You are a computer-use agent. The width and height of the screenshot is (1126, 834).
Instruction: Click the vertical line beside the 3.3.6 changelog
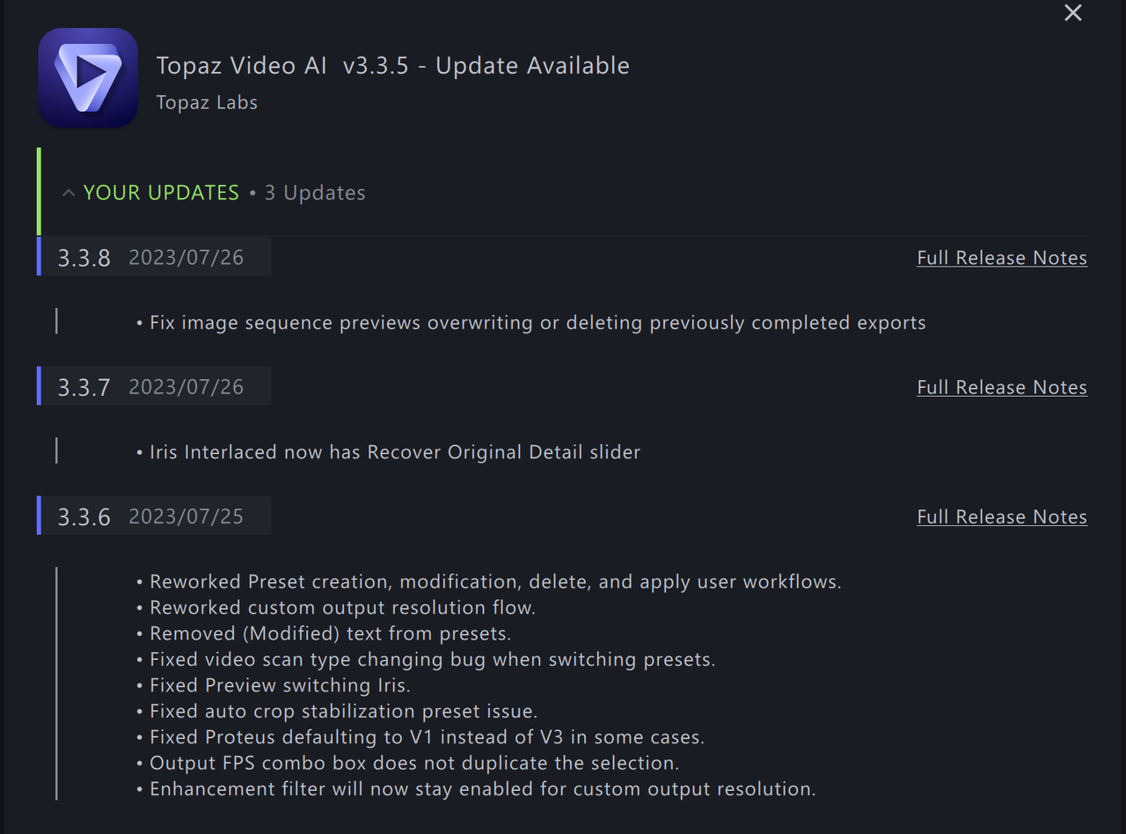56,684
